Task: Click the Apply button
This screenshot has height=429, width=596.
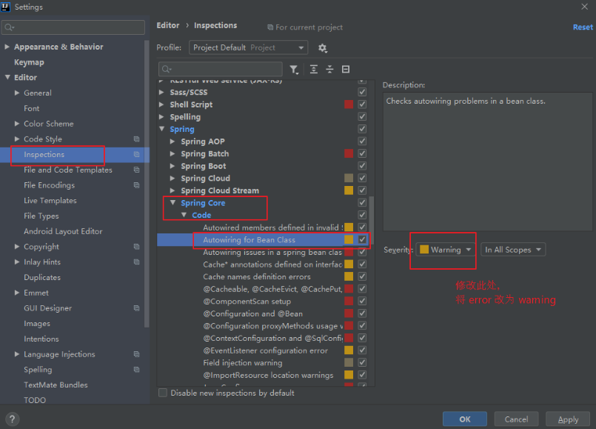Action: click(568, 419)
